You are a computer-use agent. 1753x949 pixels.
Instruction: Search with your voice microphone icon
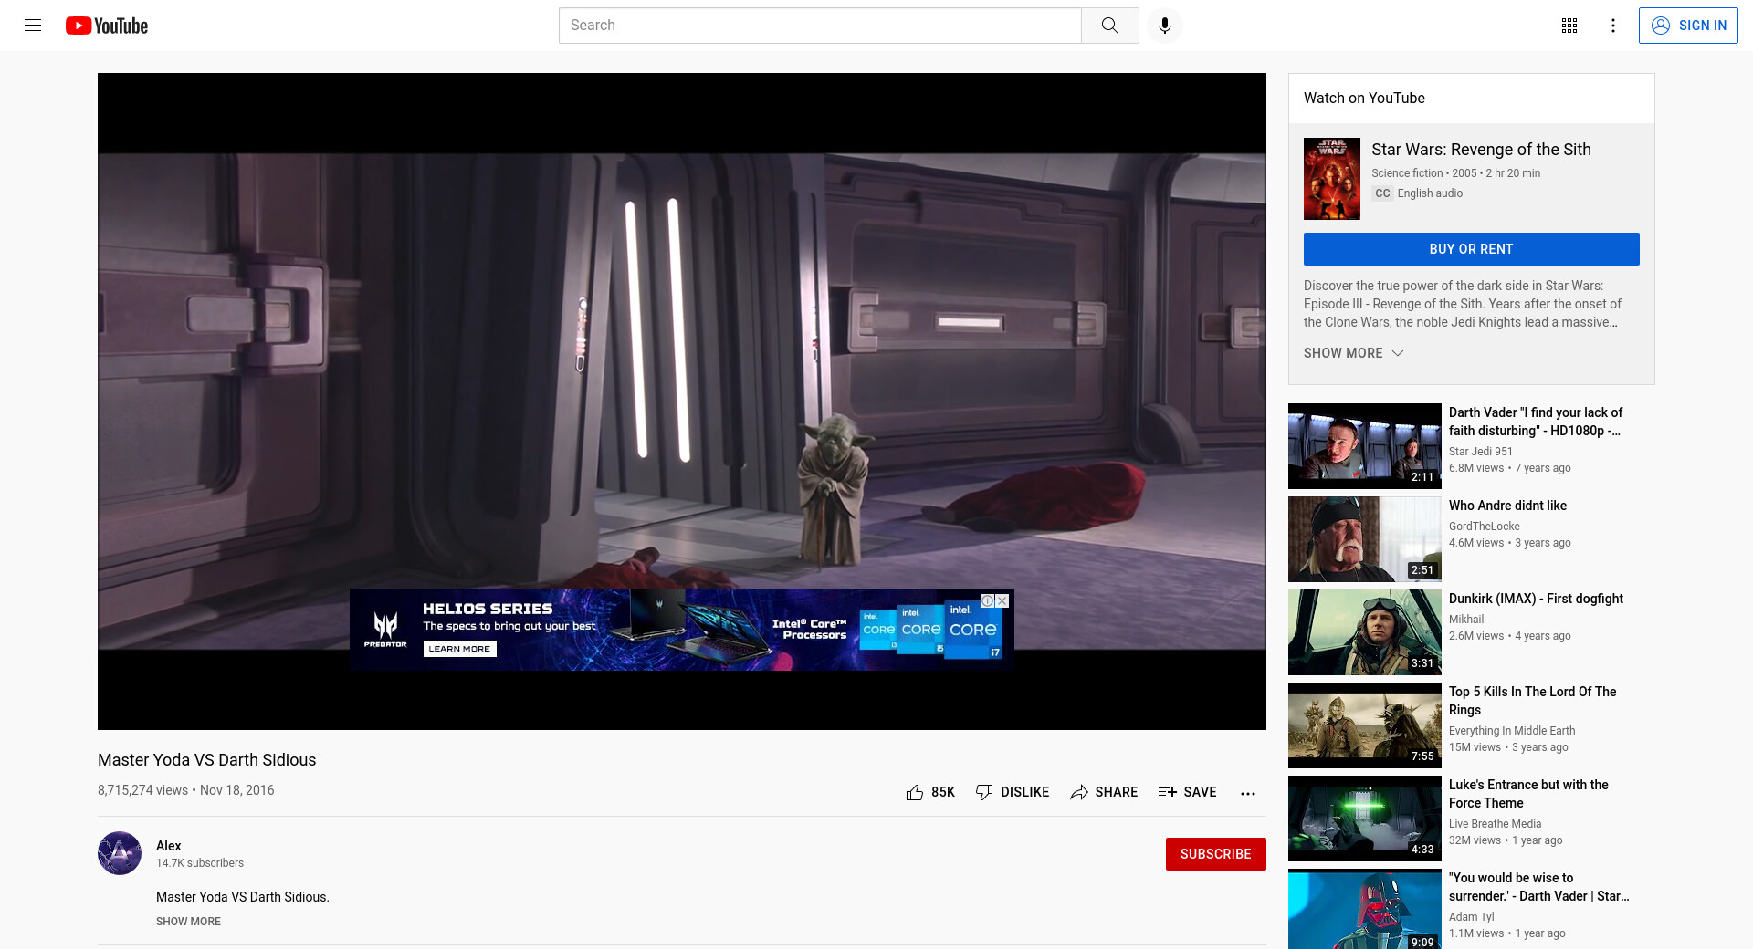tap(1164, 26)
